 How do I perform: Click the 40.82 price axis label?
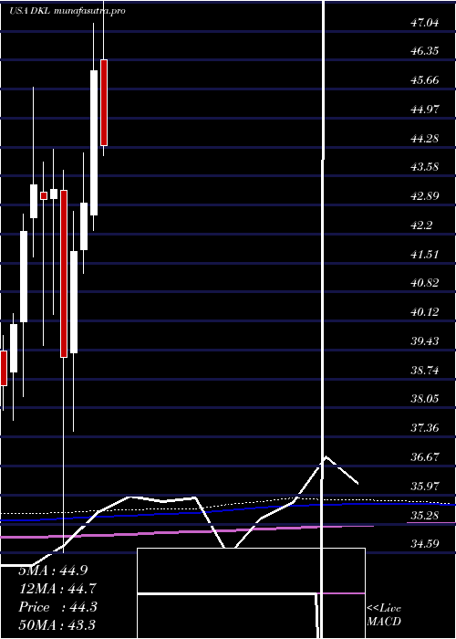click(x=425, y=283)
